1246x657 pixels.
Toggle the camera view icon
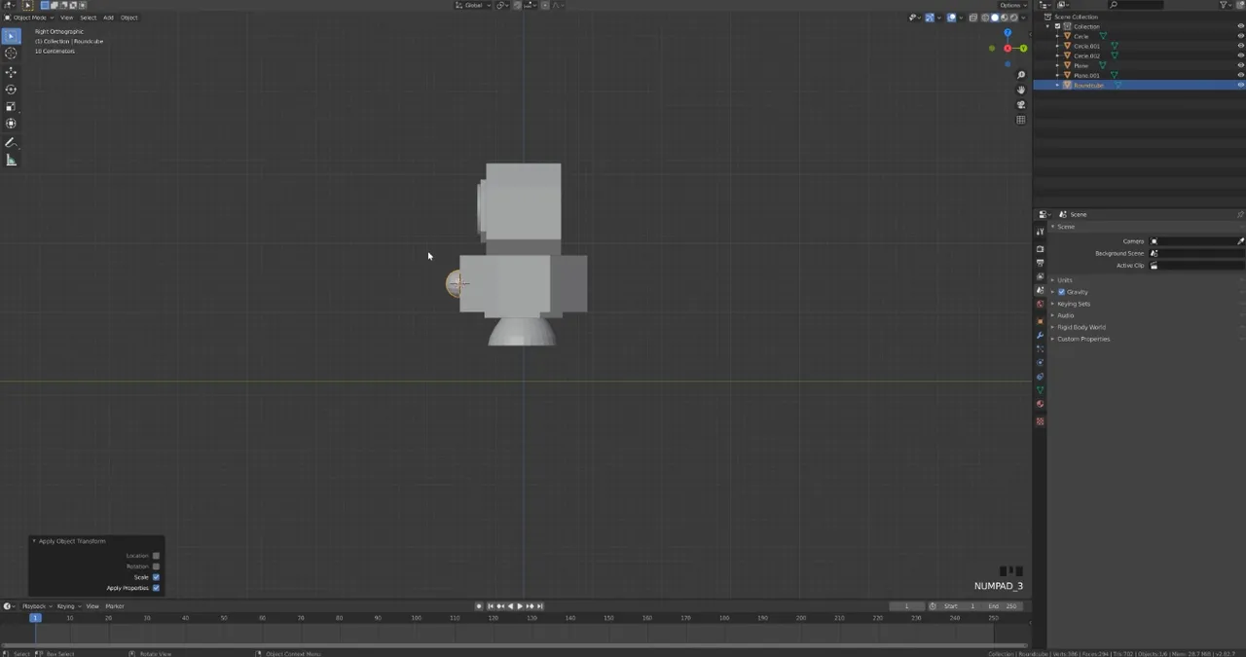click(1021, 104)
